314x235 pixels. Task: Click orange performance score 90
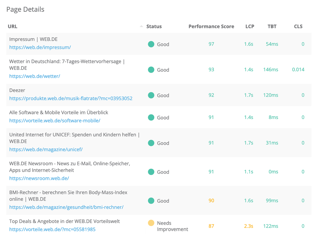point(211,200)
